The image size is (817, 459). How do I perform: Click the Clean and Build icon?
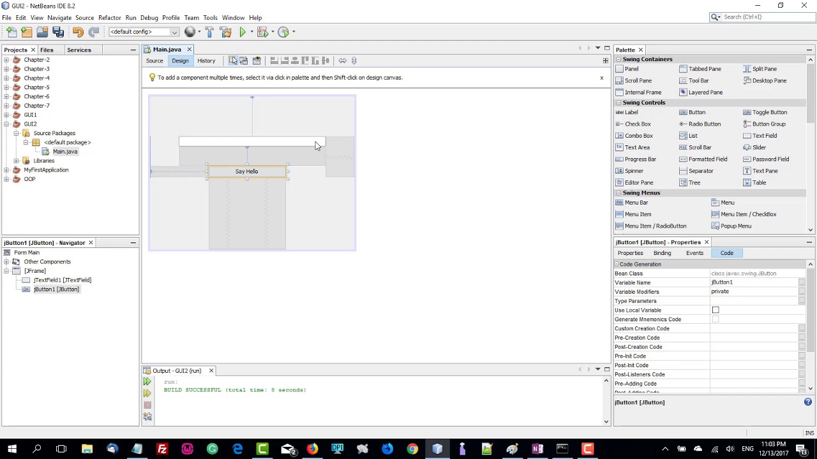pos(225,32)
